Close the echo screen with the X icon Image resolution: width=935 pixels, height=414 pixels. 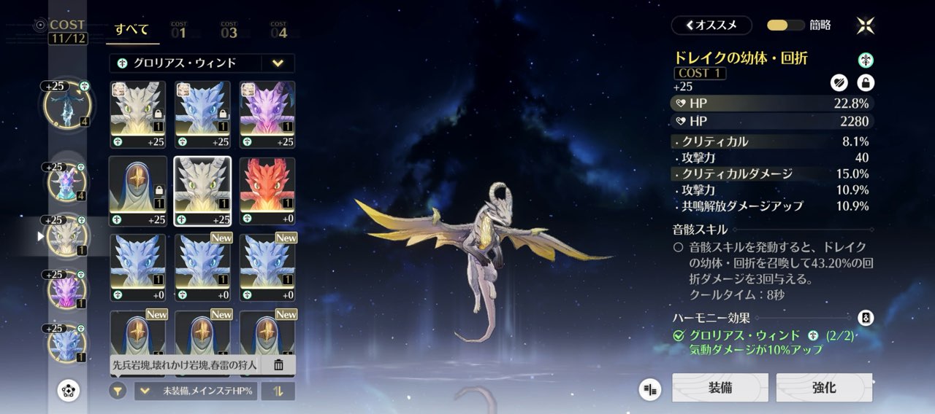[x=866, y=26]
